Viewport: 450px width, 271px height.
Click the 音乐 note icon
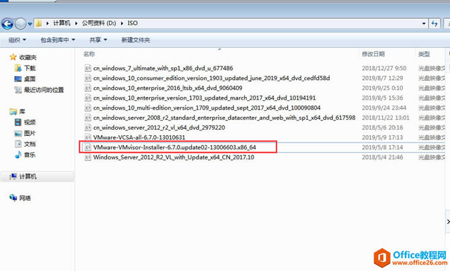(x=18, y=155)
